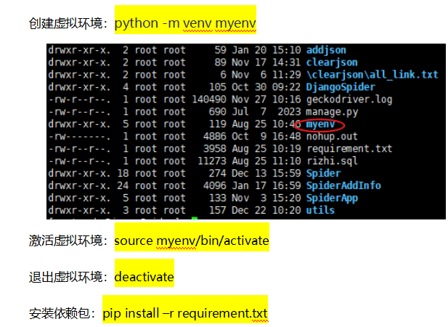Click the clearjson directory name
Screen dimensions: 448x327
[x=332, y=62]
